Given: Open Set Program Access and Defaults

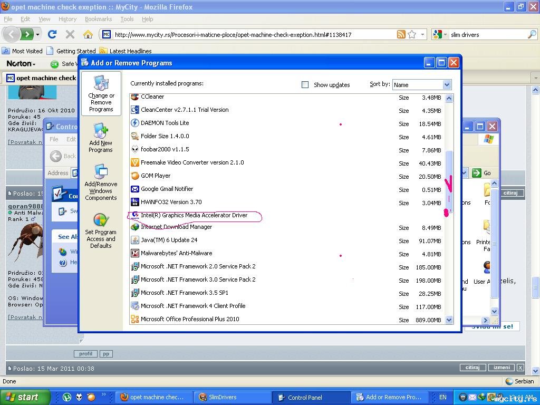Looking at the screenshot, I should pyautogui.click(x=101, y=231).
